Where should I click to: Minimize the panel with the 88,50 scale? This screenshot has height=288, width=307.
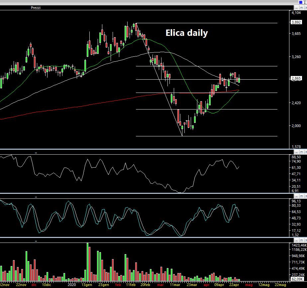click(296, 152)
